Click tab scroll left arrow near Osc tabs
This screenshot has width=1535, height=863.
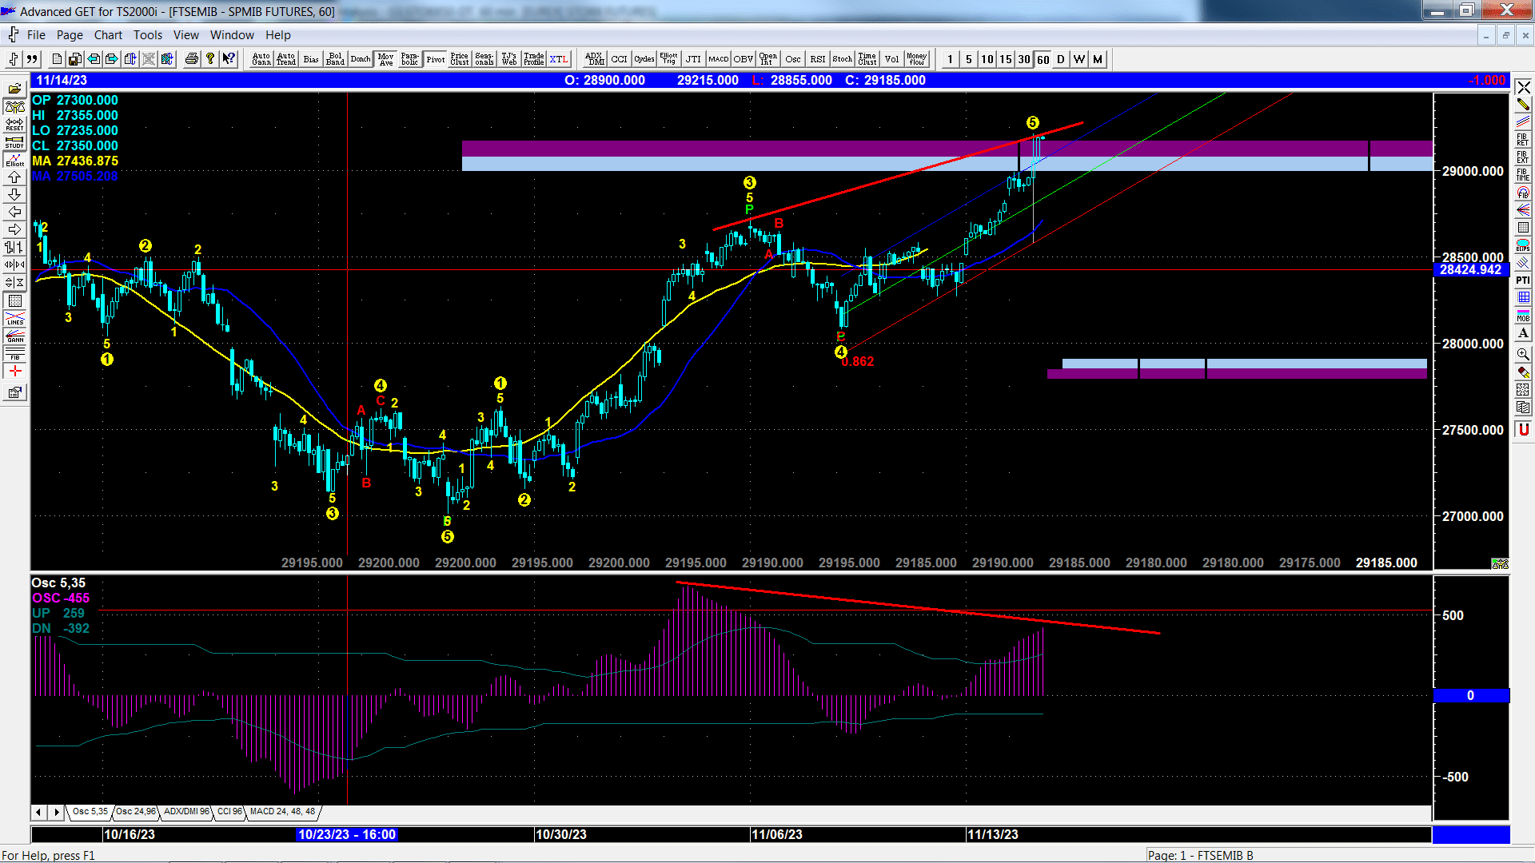click(38, 813)
